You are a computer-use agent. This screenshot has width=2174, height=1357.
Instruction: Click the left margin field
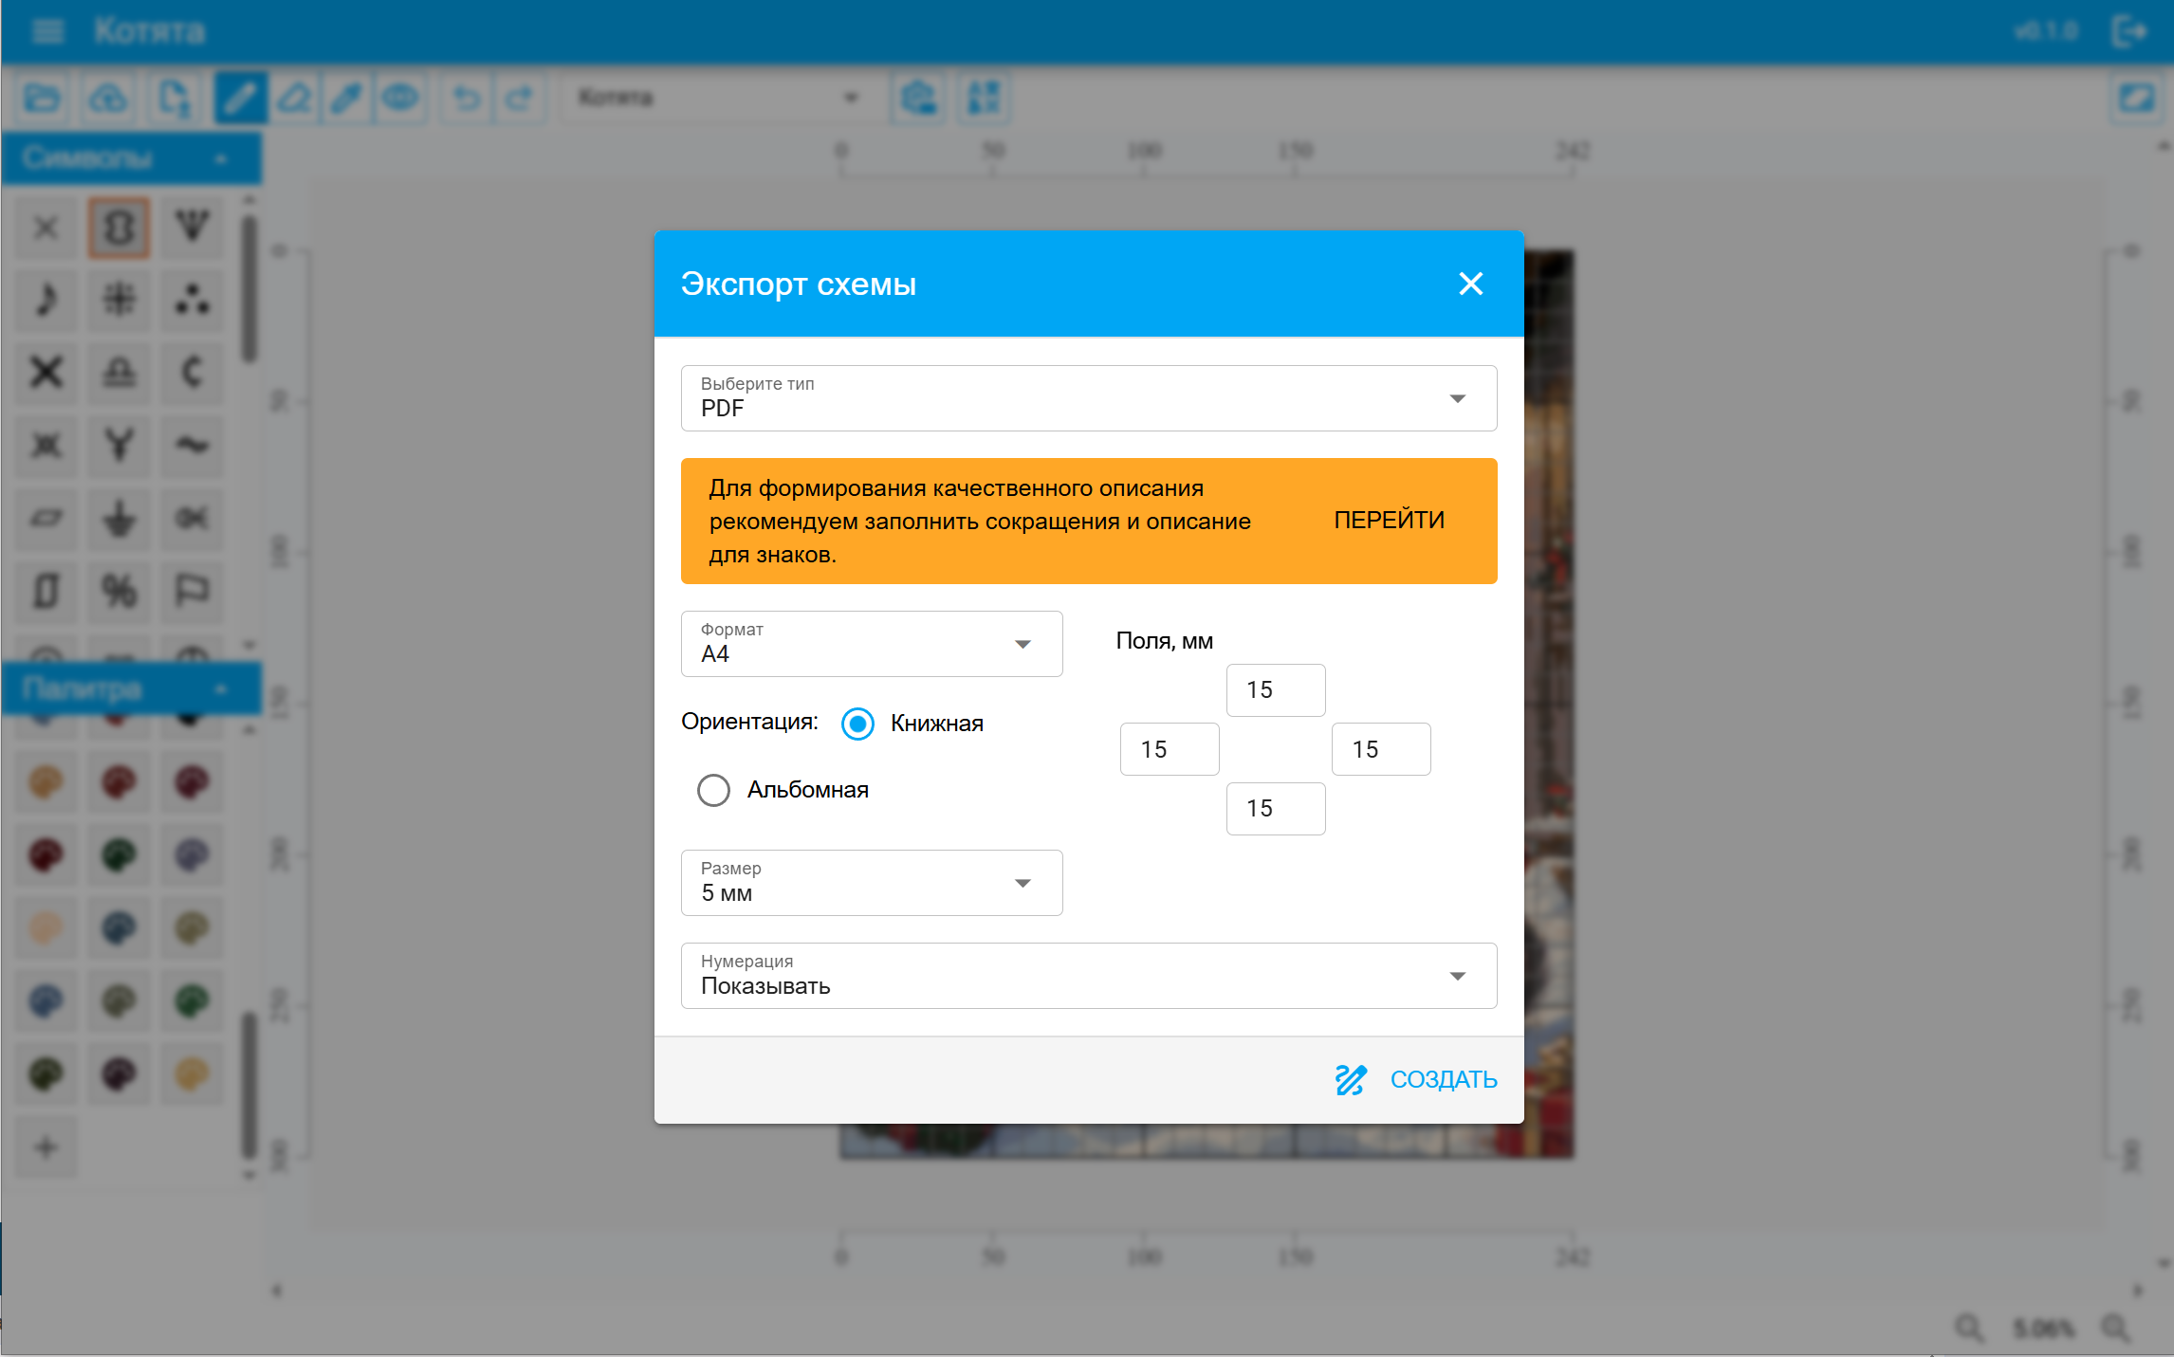coord(1170,749)
